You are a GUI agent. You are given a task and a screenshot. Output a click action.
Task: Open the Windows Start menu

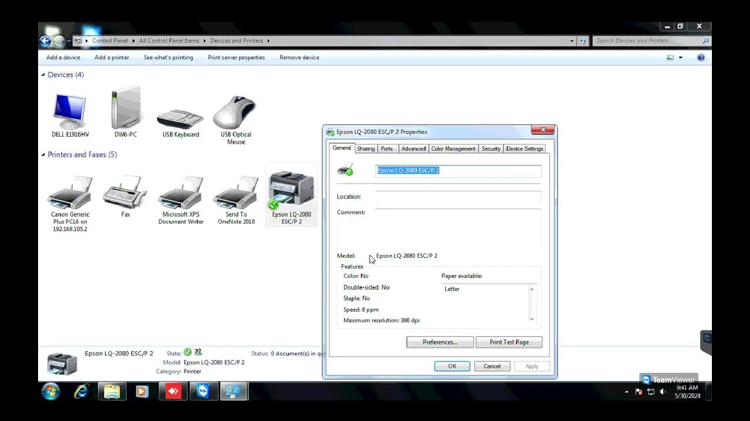coord(50,391)
